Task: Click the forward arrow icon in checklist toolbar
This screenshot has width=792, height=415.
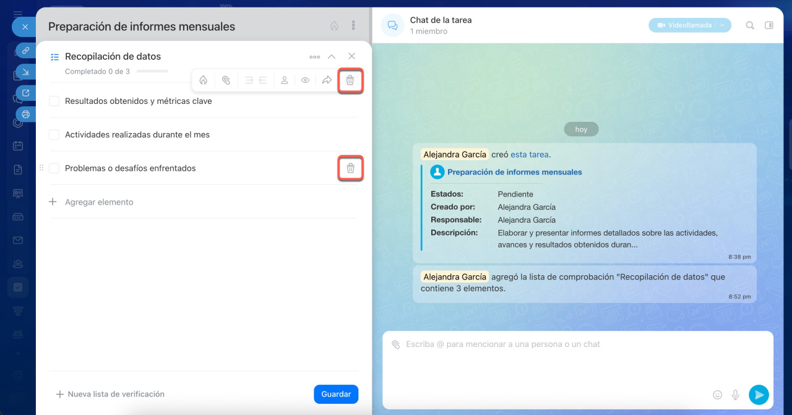Action: pyautogui.click(x=327, y=80)
